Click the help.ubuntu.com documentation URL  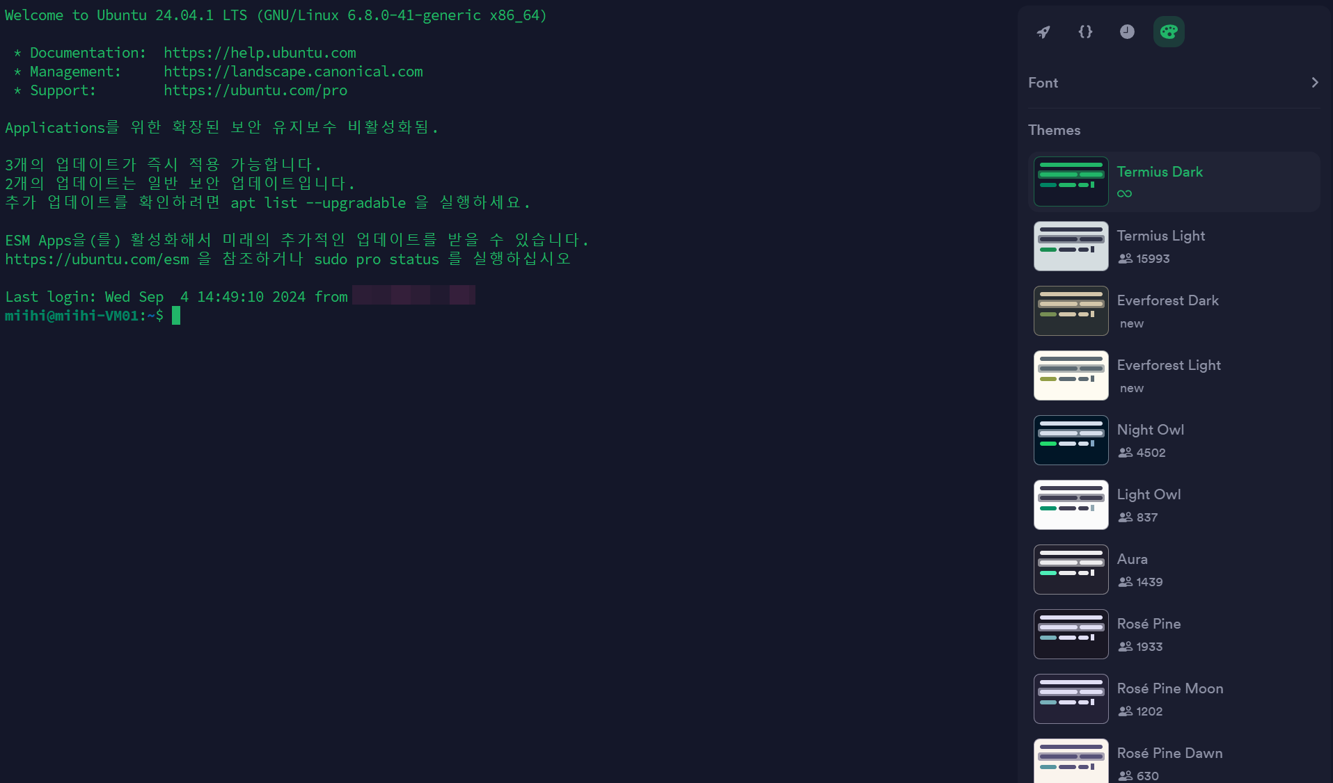tap(260, 53)
